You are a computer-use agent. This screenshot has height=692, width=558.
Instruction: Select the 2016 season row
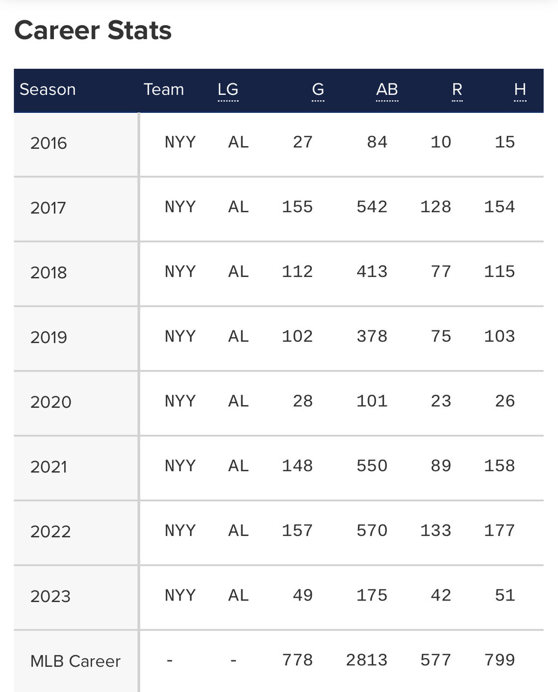pos(48,143)
